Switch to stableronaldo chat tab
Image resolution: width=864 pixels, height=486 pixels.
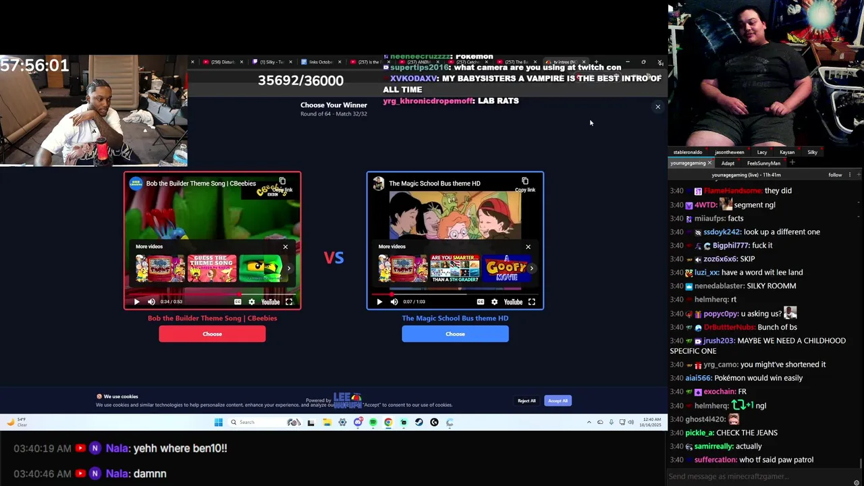click(688, 152)
